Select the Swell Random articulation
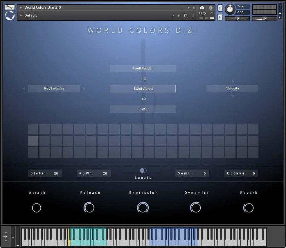 point(143,69)
